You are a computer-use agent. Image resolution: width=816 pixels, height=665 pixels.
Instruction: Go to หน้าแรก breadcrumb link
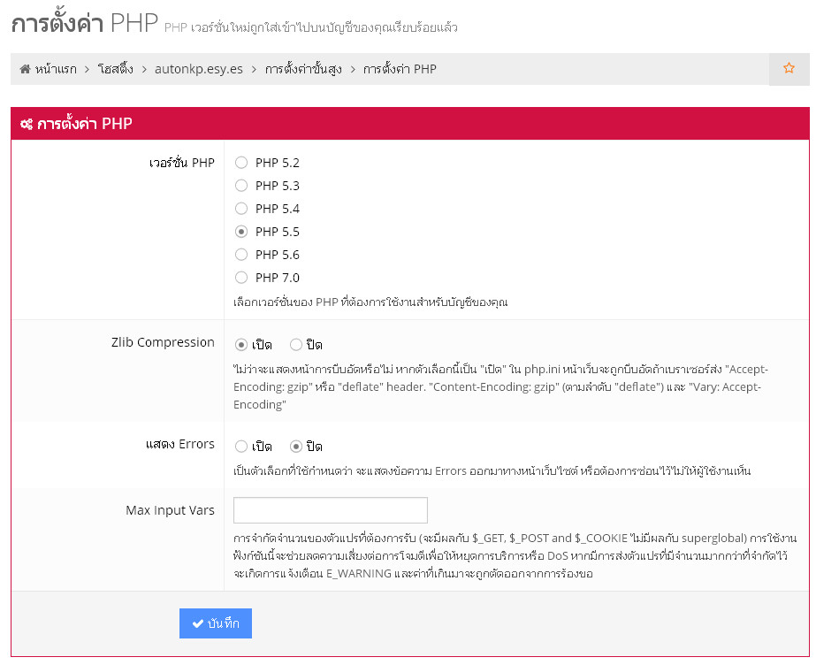pyautogui.click(x=56, y=69)
